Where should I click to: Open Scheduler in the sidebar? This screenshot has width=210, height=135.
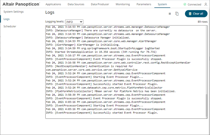(10, 26)
